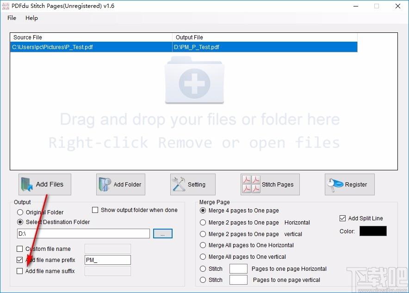Click the file name suffix field
Screen dimensions: 409x293
(108, 271)
